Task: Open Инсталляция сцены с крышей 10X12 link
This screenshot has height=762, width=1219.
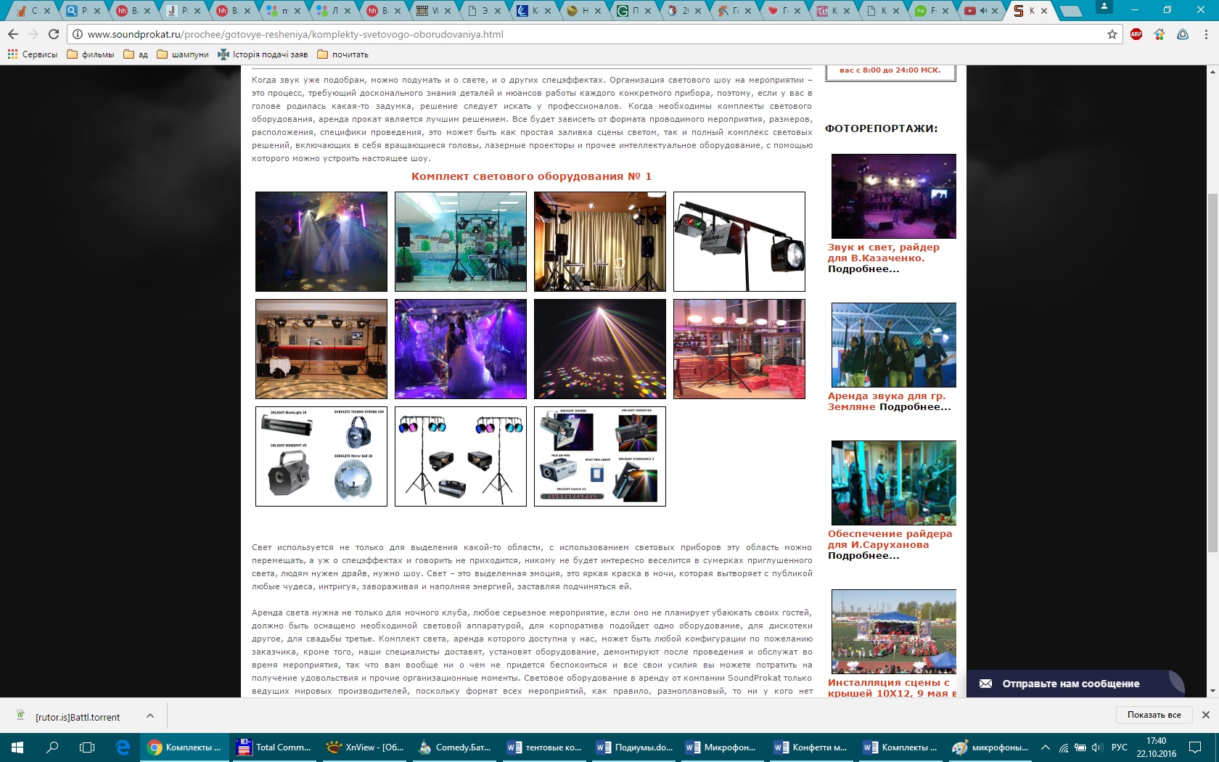Action: tap(892, 687)
